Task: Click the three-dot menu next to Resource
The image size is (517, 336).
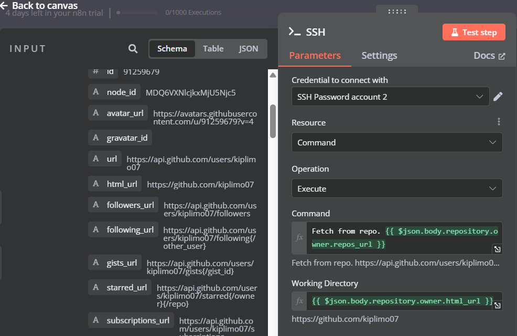Action: pos(499,121)
